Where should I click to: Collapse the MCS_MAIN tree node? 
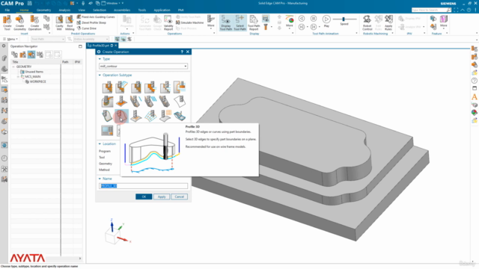pyautogui.click(x=18, y=76)
